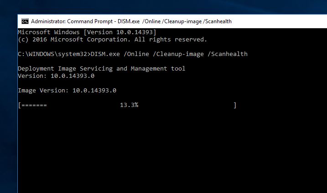Click the 13.3% progress percentage

129,105
